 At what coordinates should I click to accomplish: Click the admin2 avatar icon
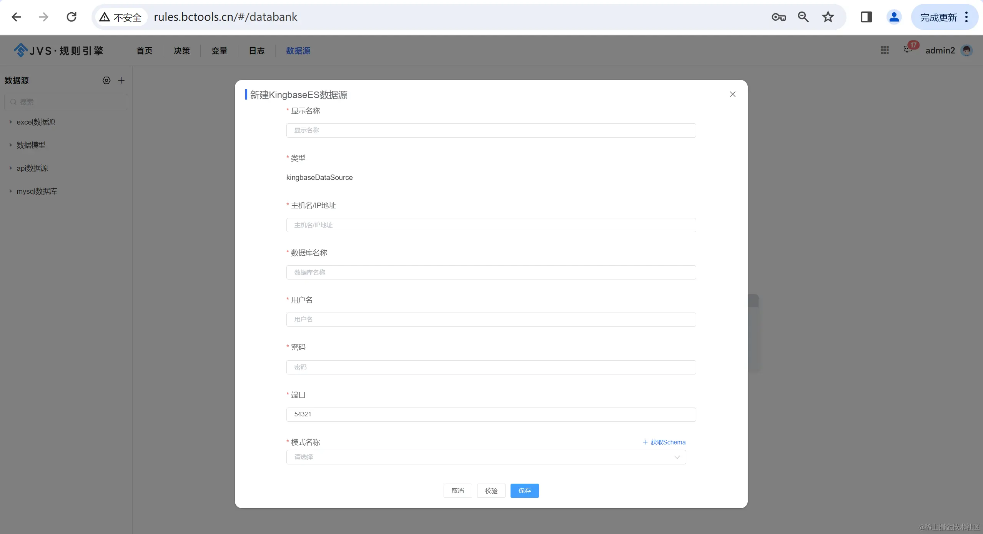click(x=966, y=50)
